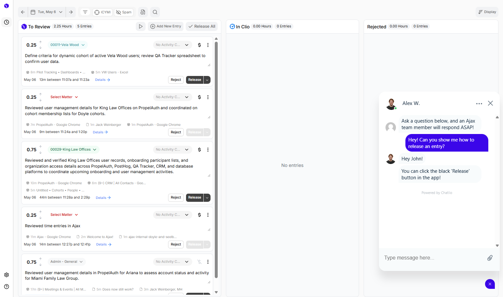Click the Ajax logo in sidebar
The width and height of the screenshot is (503, 297).
tap(7, 6)
